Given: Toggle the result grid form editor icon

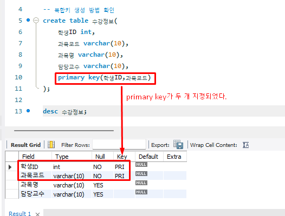Looking at the screenshot, I should (51, 145).
